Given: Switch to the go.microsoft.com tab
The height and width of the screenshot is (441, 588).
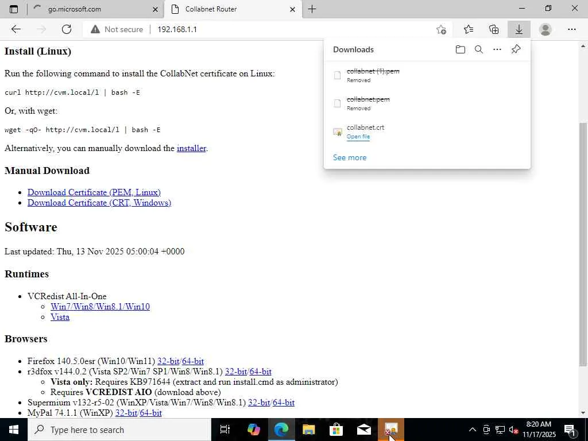Looking at the screenshot, I should (x=95, y=9).
